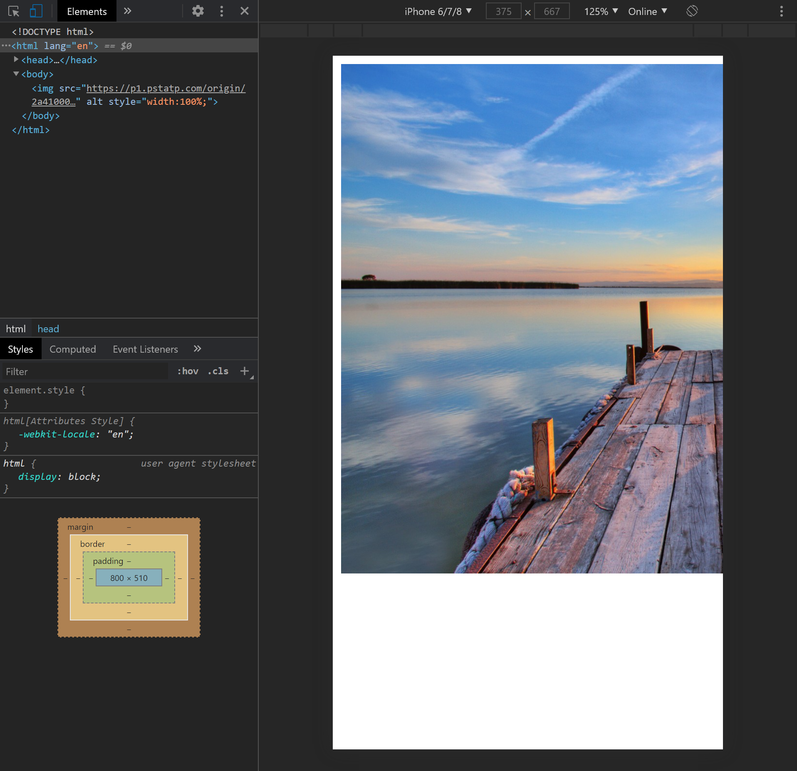Viewport: 797px width, 771px height.
Task: Toggle the :hov element state panel
Action: [188, 371]
